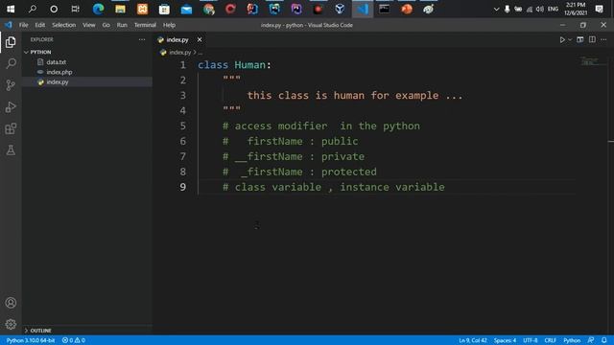Click index.py in the breadcrumb bar
Viewport: 614px width, 345px height.
click(x=179, y=53)
